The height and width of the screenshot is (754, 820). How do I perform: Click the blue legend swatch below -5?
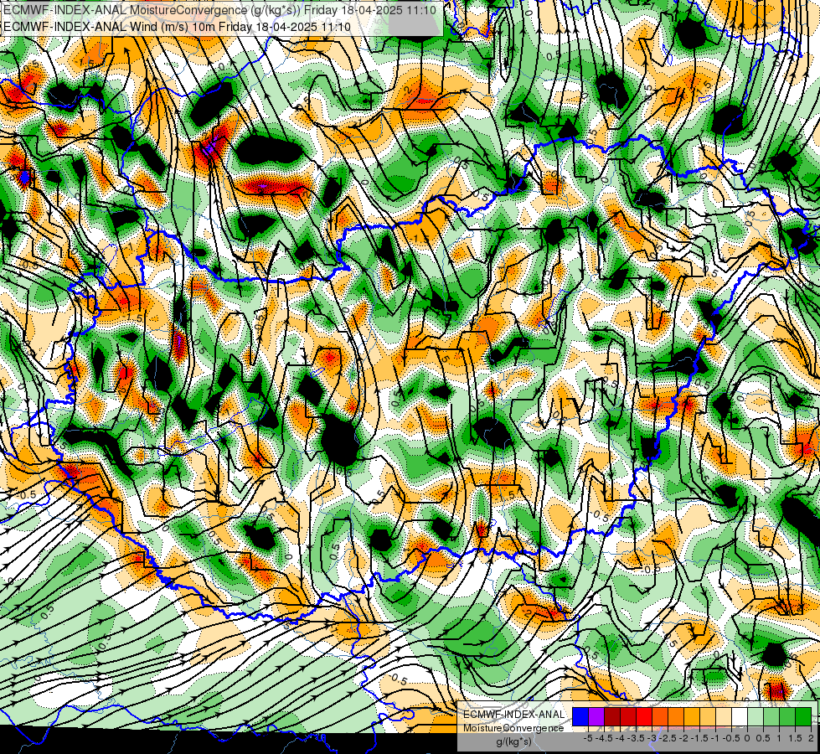(x=580, y=716)
